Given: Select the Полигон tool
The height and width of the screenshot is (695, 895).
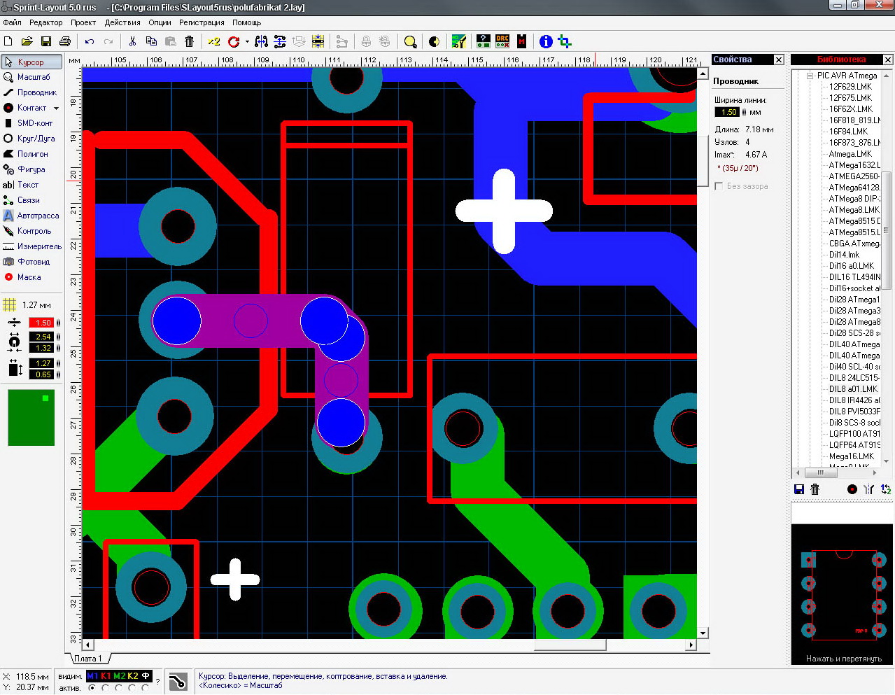Looking at the screenshot, I should (31, 154).
